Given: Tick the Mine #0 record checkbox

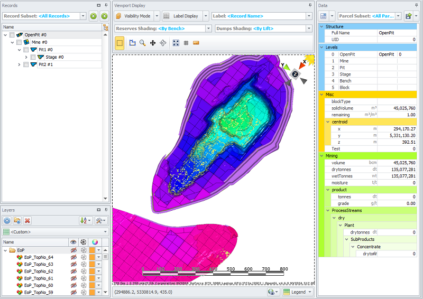Looking at the screenshot, I should pos(19,42).
